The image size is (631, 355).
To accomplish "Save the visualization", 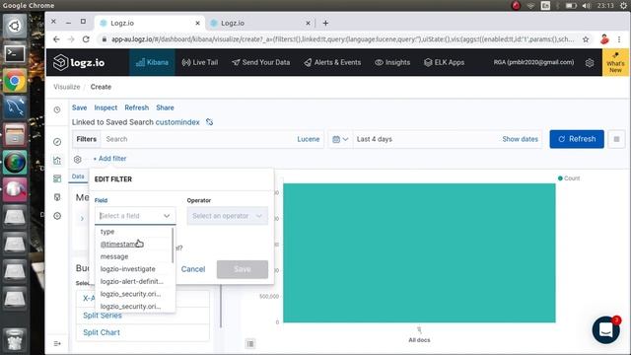I will tap(79, 107).
